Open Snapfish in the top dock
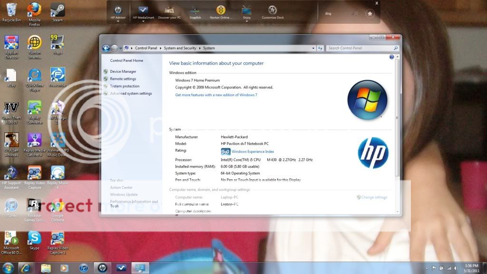487x274 pixels. click(195, 13)
